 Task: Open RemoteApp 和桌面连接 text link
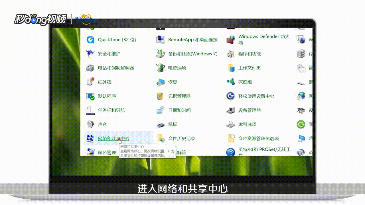coord(193,40)
